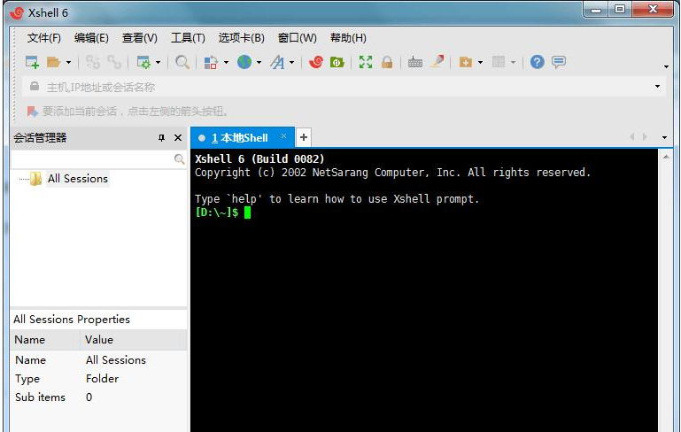Click the add-session red arrow flag icon
Screen dimensions: 681x432
point(32,112)
